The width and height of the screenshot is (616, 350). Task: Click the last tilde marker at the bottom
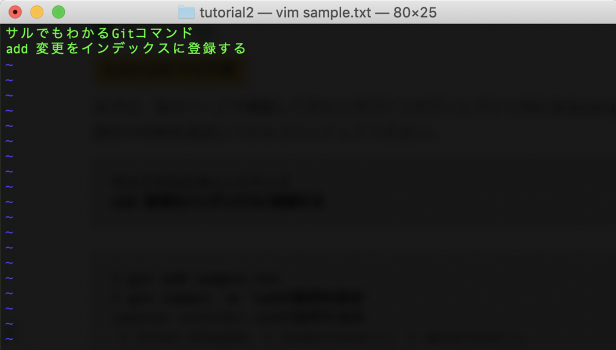coord(10,339)
